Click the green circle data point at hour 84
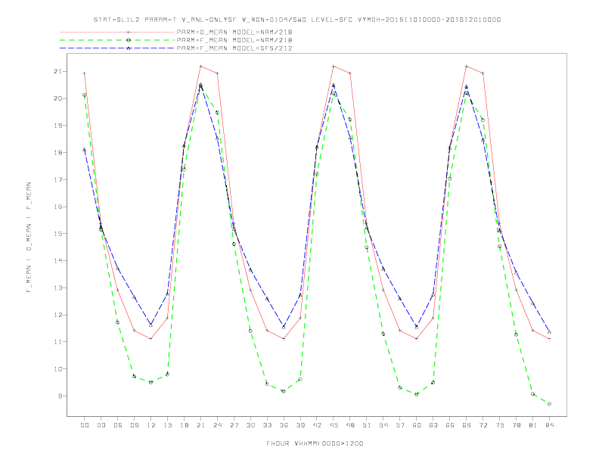This screenshot has width=599, height=463. pos(549,404)
